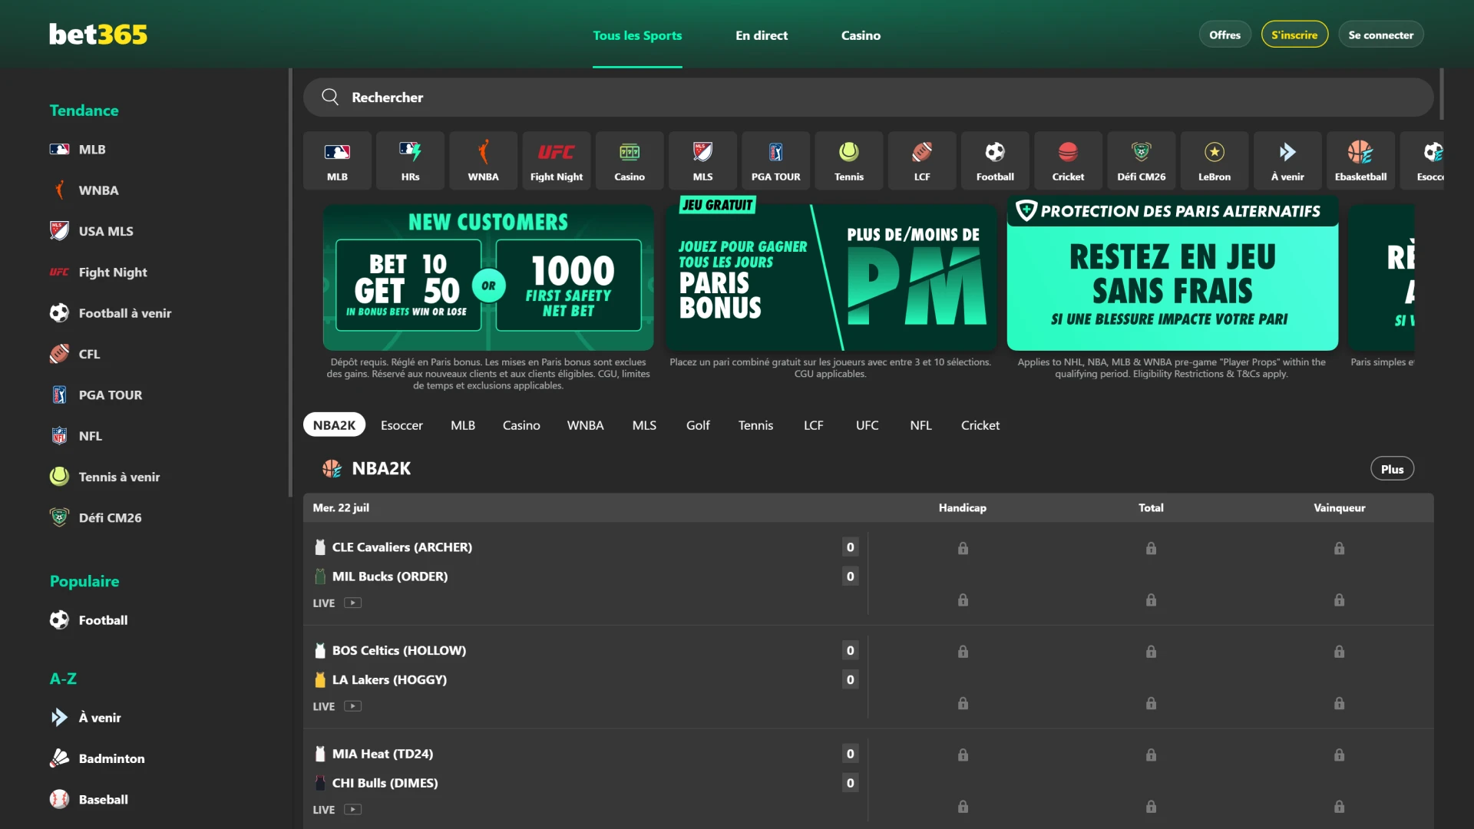Click the search magnifier icon
This screenshot has height=829, width=1474.
330,97
